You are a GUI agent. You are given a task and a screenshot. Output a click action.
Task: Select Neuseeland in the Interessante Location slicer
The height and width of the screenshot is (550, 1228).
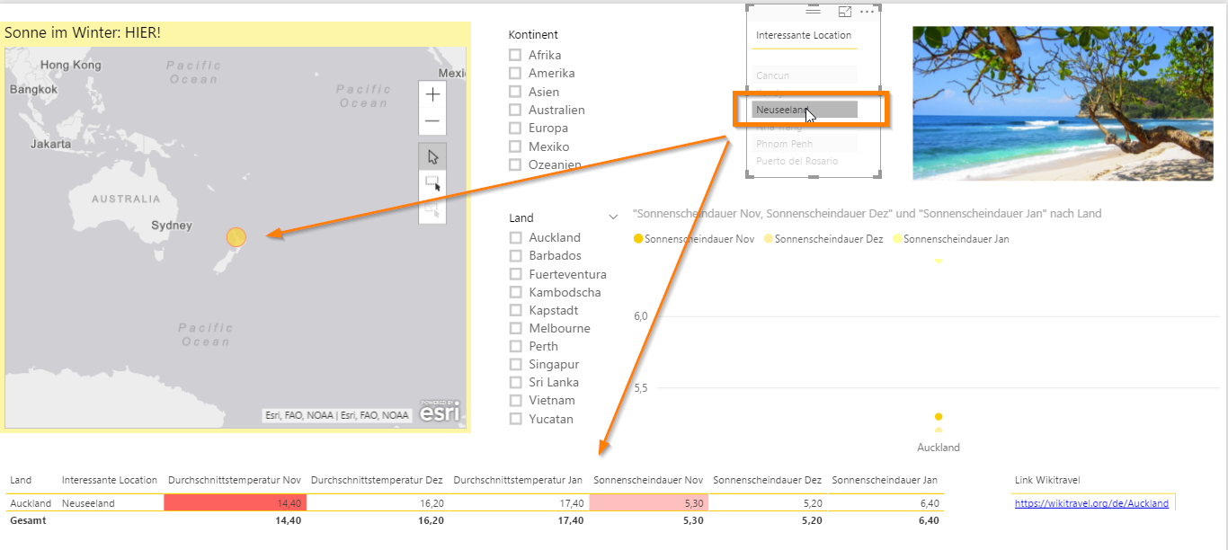point(805,110)
